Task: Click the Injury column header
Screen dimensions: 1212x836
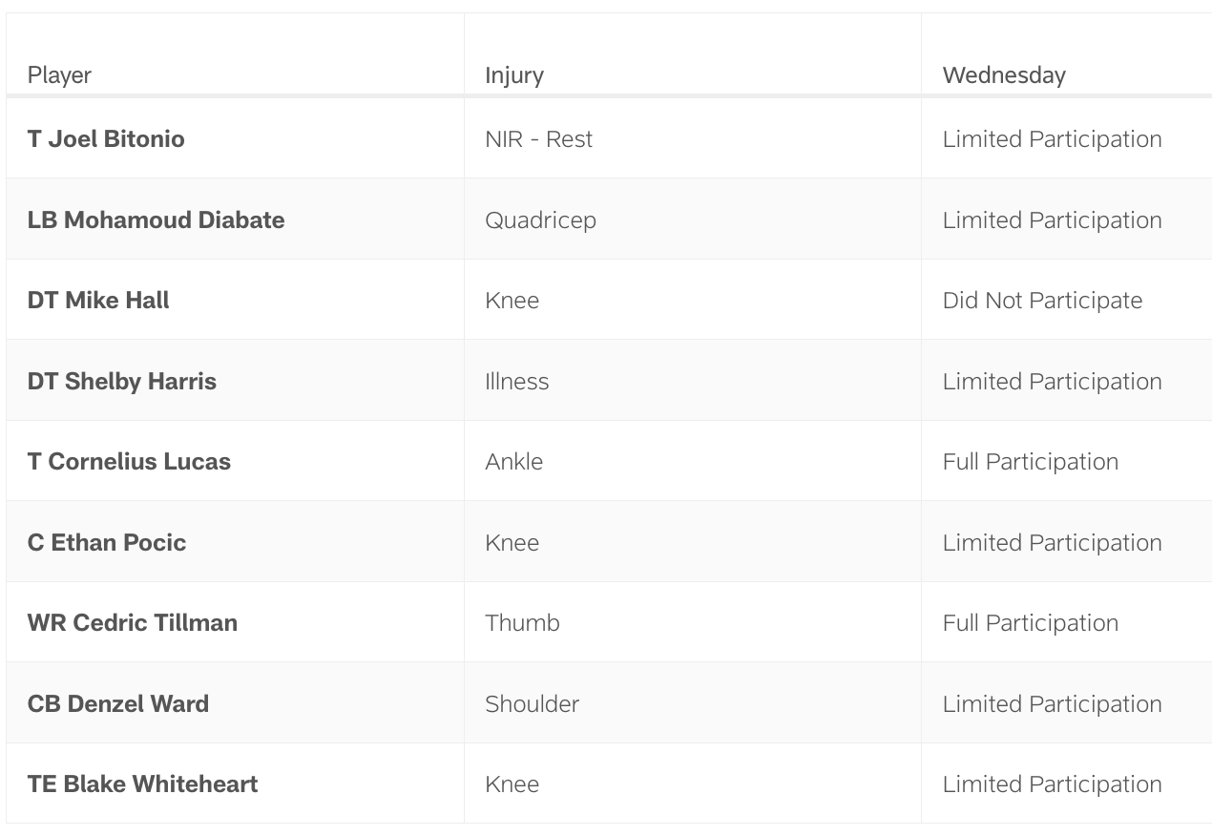Action: pos(513,75)
